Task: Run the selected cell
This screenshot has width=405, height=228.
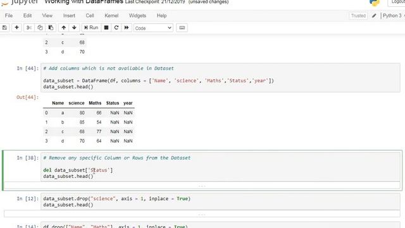Action: click(91, 28)
